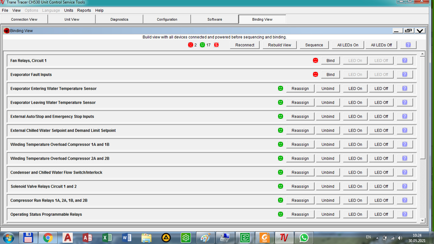
Task: Open WhatsApp from the taskbar
Action: [304, 238]
